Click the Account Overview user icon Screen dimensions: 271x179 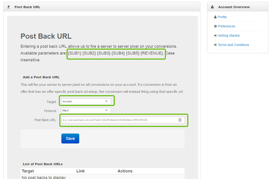click(x=212, y=7)
